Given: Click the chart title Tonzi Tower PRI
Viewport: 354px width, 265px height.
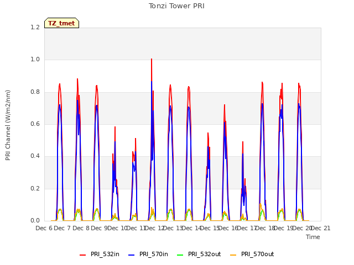Looking at the screenshot, I should 176,6.
